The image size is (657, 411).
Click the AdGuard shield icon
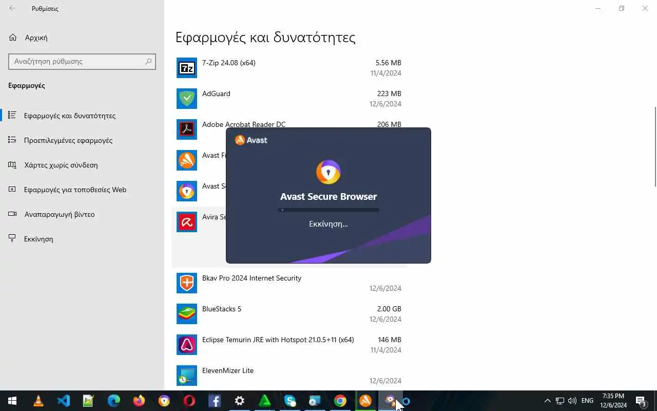coord(187,99)
